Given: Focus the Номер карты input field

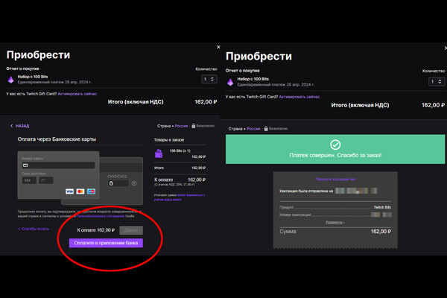Looking at the screenshot, I should pos(57,165).
